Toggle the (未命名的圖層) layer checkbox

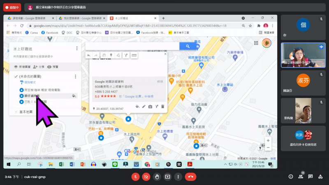(x=16, y=76)
